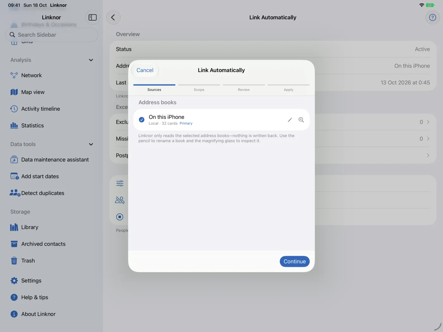Collapse the Analysis section
The height and width of the screenshot is (332, 443).
[91, 60]
